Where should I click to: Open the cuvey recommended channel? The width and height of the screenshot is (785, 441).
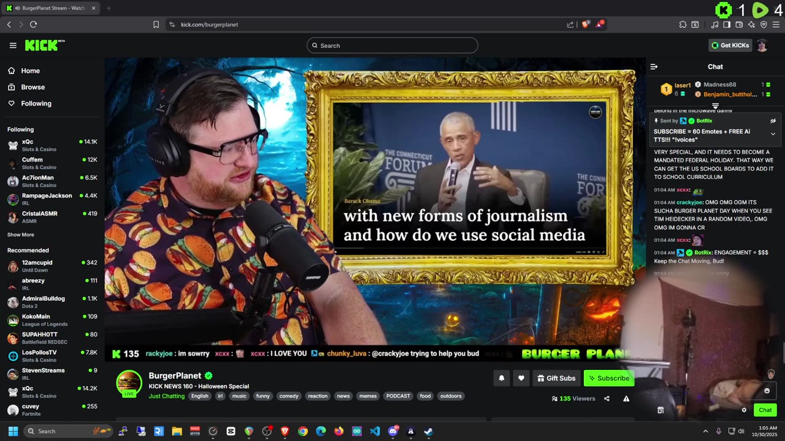pyautogui.click(x=52, y=410)
